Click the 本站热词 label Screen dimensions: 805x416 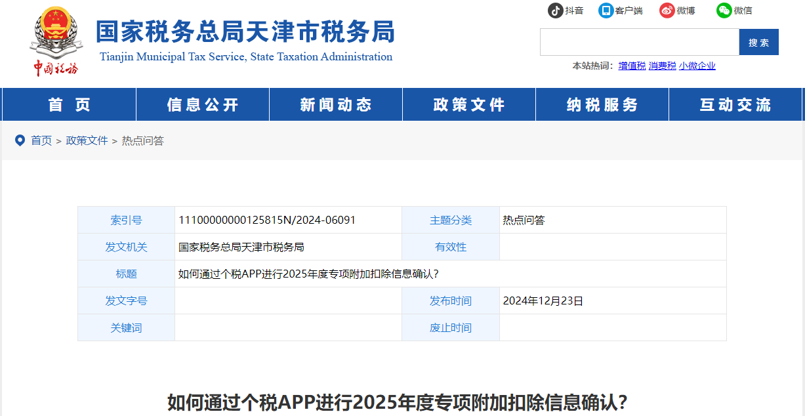coord(592,66)
